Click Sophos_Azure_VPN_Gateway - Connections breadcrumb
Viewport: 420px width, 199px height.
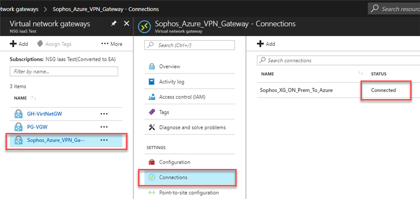click(x=106, y=9)
